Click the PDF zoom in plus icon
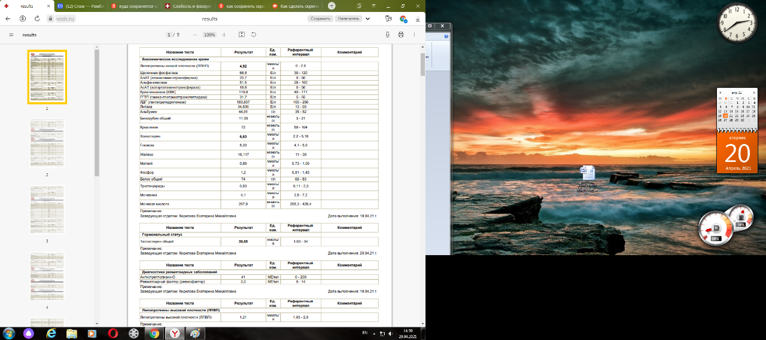 tap(225, 35)
